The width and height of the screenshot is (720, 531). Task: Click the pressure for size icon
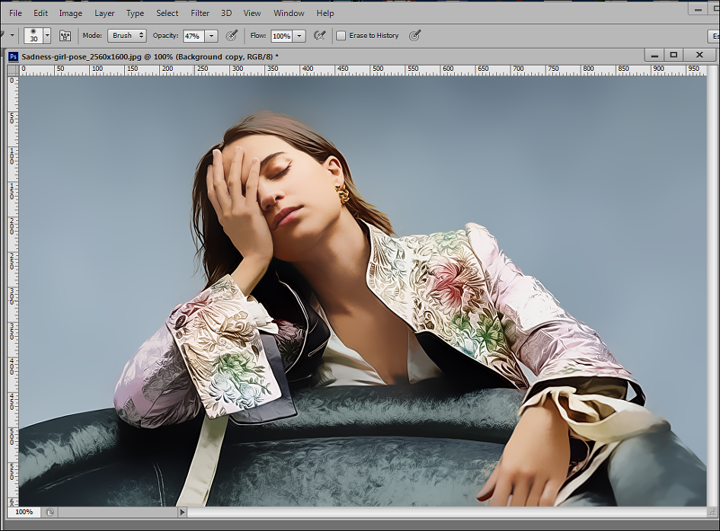point(415,36)
